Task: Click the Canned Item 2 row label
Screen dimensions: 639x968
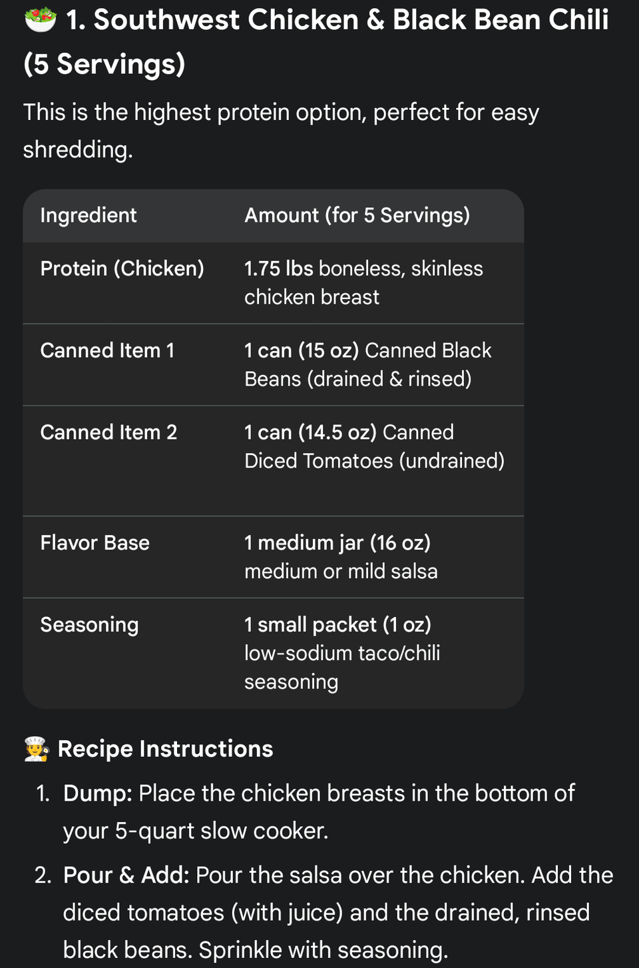Action: point(108,432)
